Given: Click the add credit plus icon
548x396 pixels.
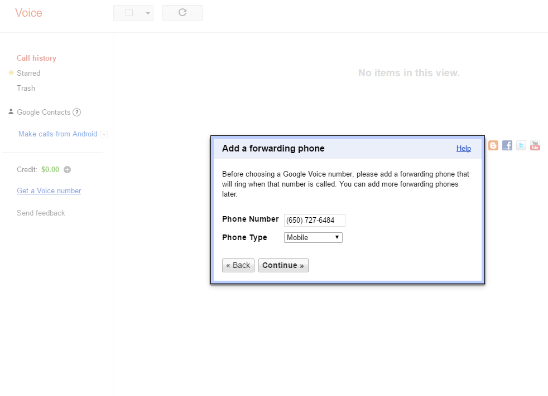Looking at the screenshot, I should click(67, 169).
